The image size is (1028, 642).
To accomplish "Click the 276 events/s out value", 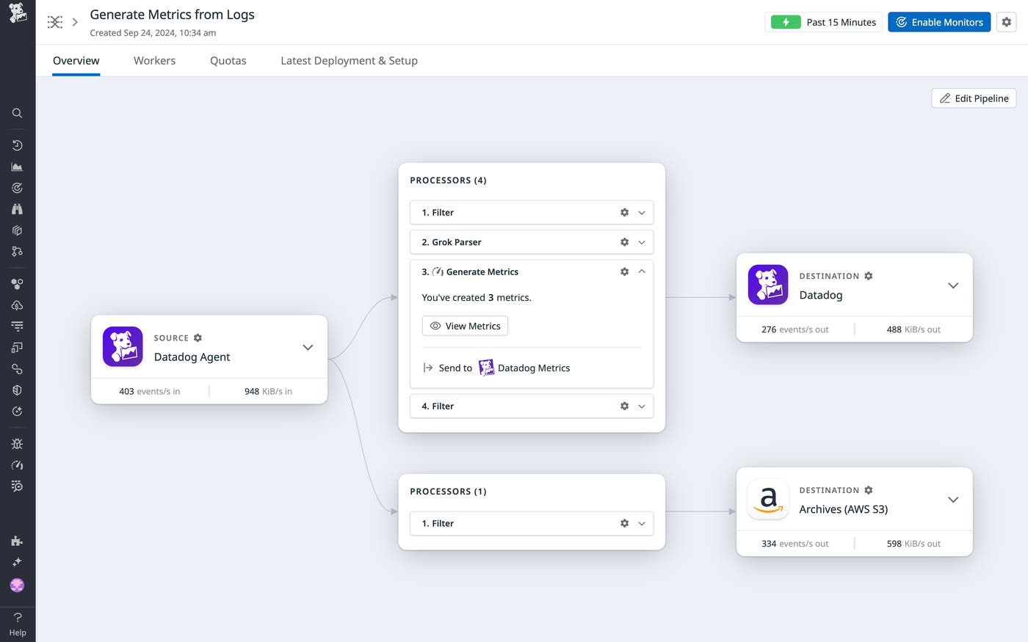I will click(795, 329).
